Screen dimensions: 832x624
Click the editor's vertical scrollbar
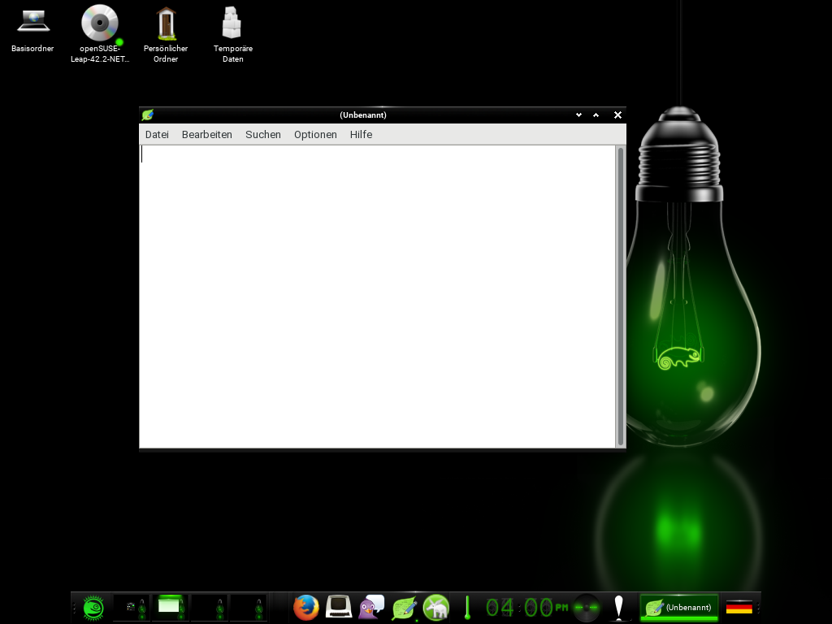tap(621, 296)
